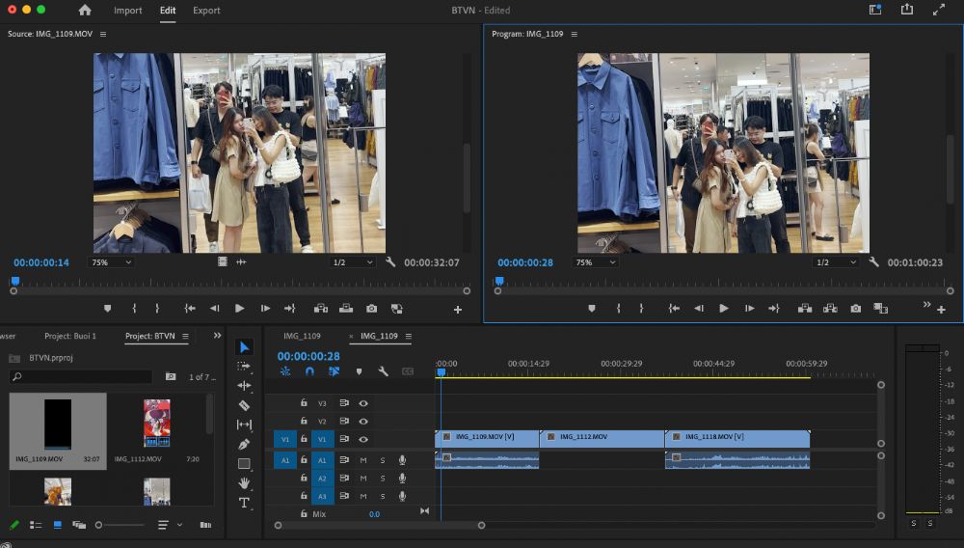Click Lift button in Program monitor
Image resolution: width=964 pixels, height=548 pixels.
click(804, 309)
